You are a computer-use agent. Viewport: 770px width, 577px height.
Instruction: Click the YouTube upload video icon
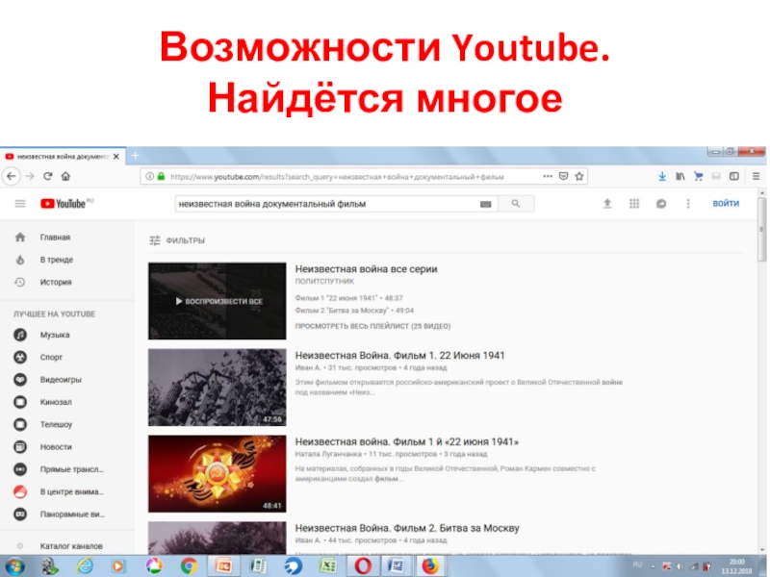607,203
